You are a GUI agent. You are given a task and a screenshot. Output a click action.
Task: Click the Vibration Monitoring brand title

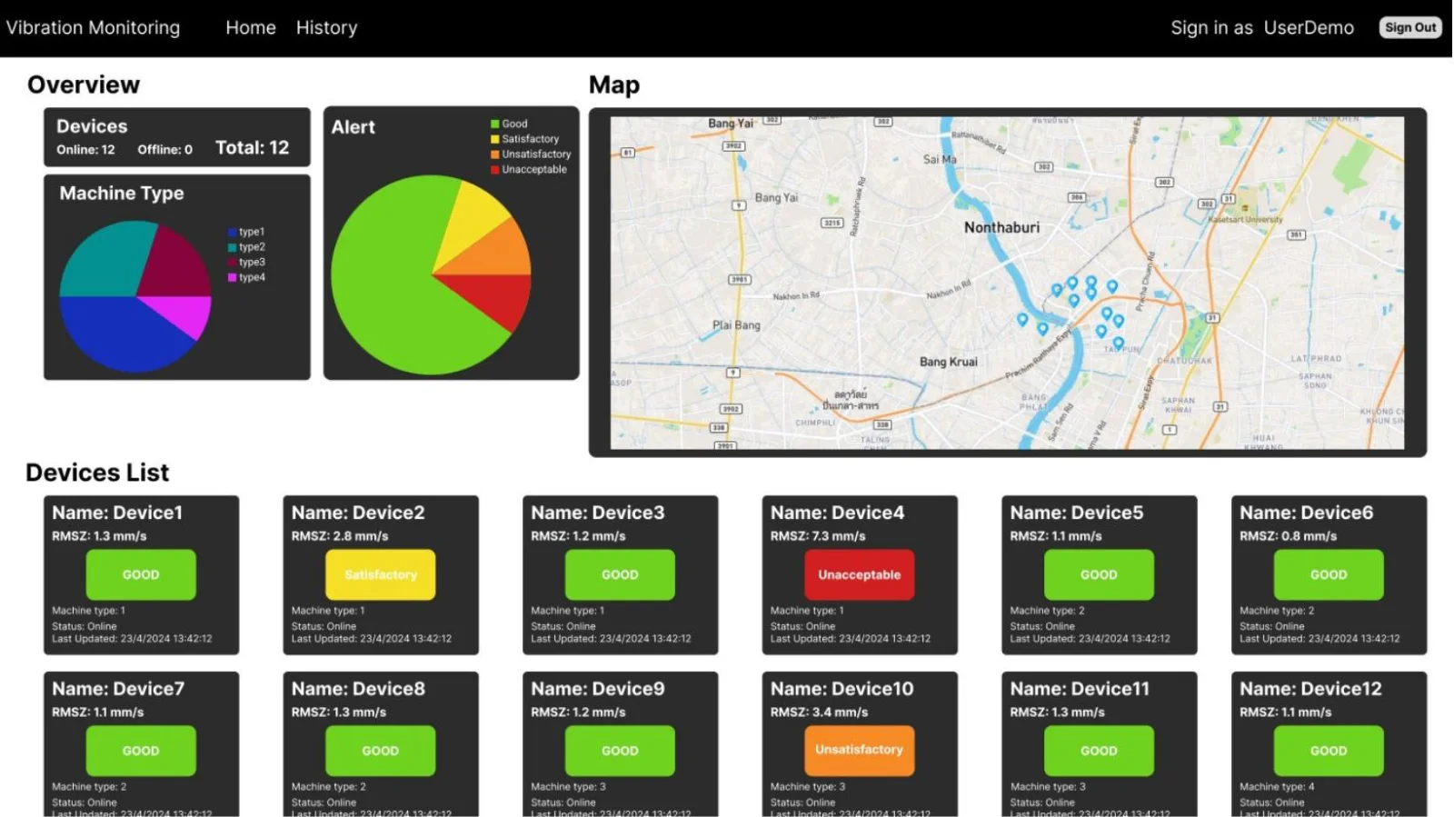coord(93,28)
